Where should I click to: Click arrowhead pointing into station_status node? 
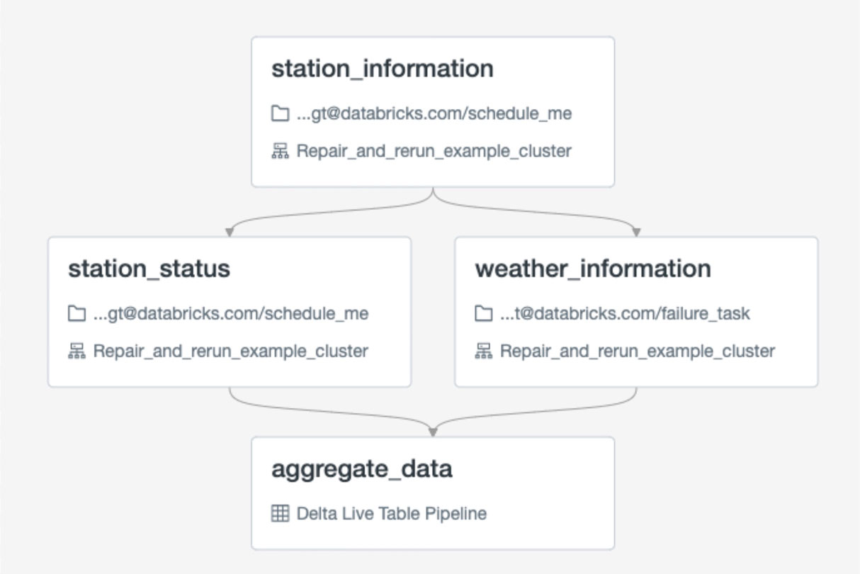point(230,232)
